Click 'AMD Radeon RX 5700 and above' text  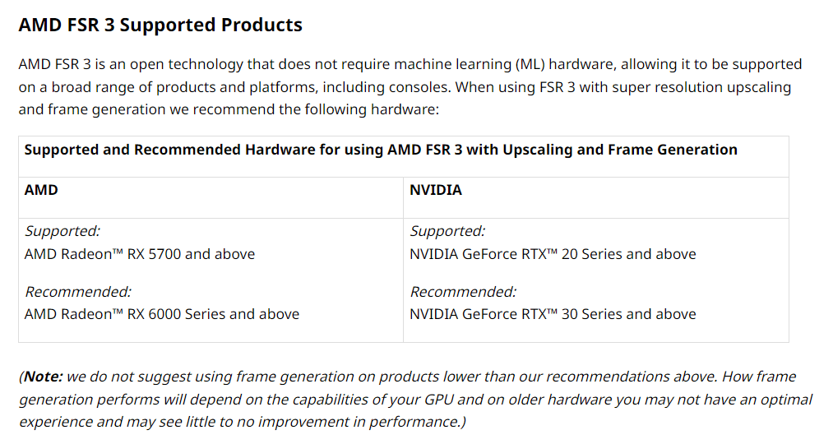point(140,254)
